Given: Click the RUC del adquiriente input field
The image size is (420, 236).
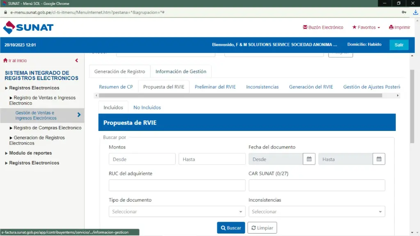Looking at the screenshot, I should pyautogui.click(x=177, y=186).
